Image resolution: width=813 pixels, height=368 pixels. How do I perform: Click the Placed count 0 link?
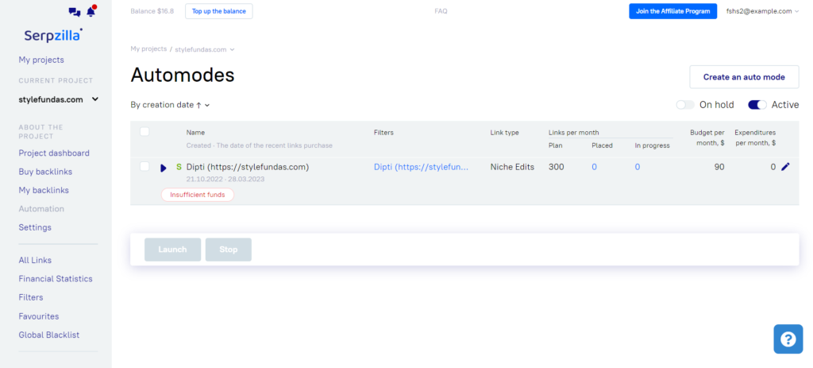[x=594, y=167]
